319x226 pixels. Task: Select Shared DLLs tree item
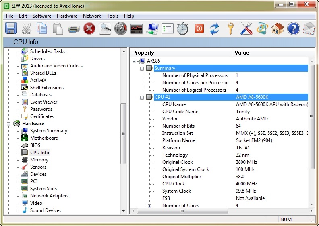pos(43,73)
